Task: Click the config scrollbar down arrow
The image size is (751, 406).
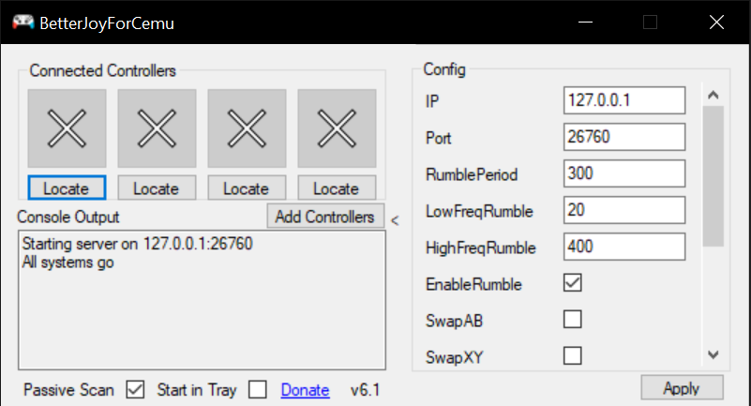Action: (x=713, y=354)
